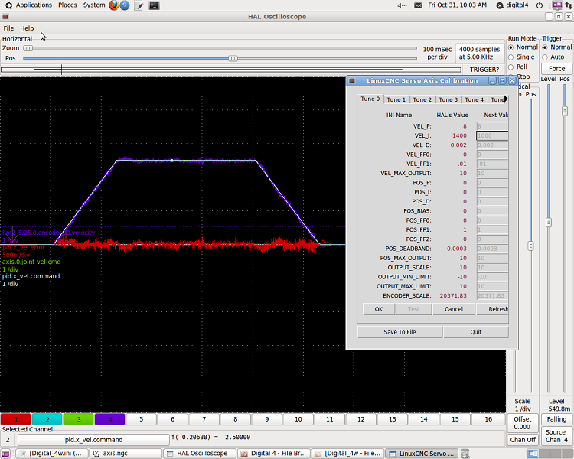
Task: Switch to axis.ngc taskbar window
Action: (x=126, y=454)
